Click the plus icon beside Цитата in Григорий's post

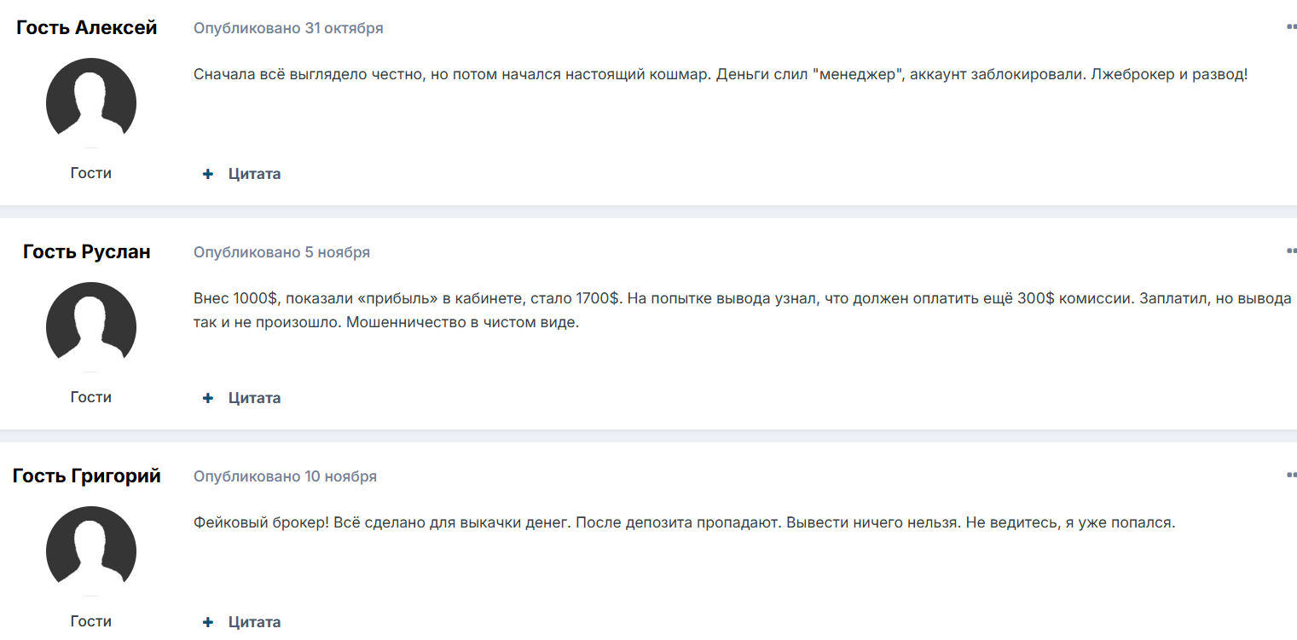pyautogui.click(x=207, y=621)
